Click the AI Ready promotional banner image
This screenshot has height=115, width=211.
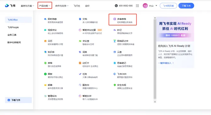click(175, 29)
